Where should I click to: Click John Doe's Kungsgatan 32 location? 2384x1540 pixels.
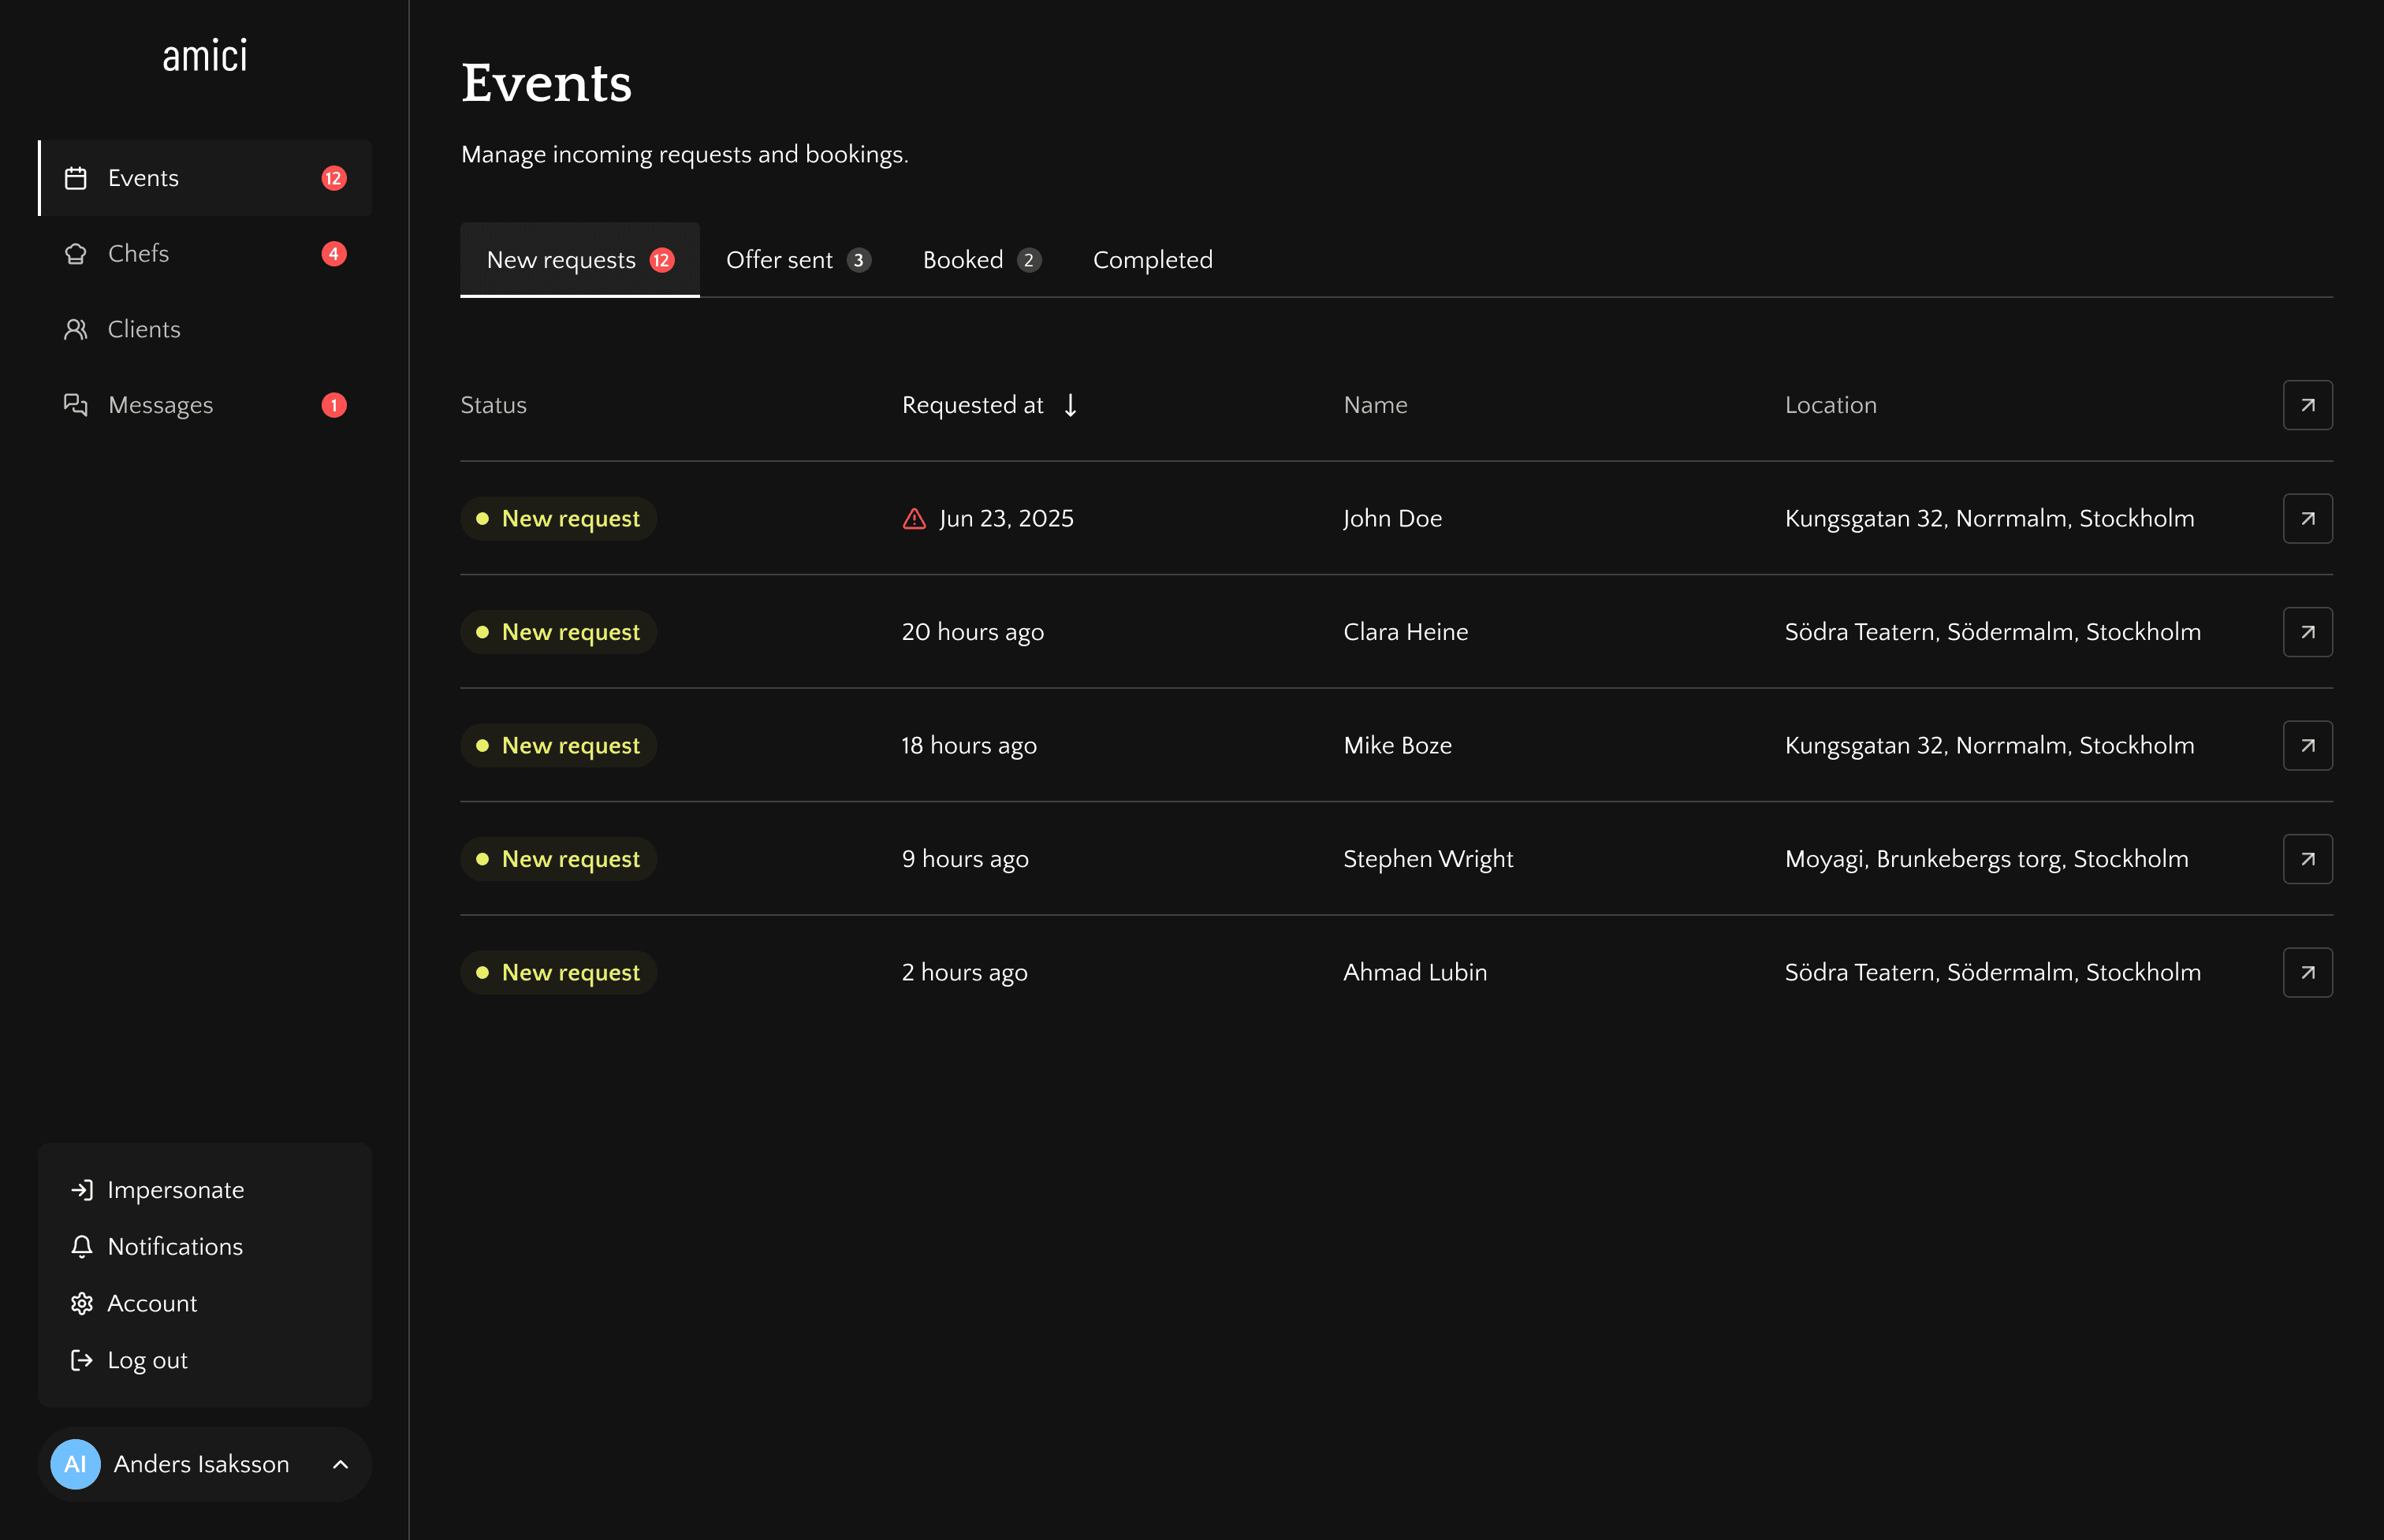[1989, 518]
